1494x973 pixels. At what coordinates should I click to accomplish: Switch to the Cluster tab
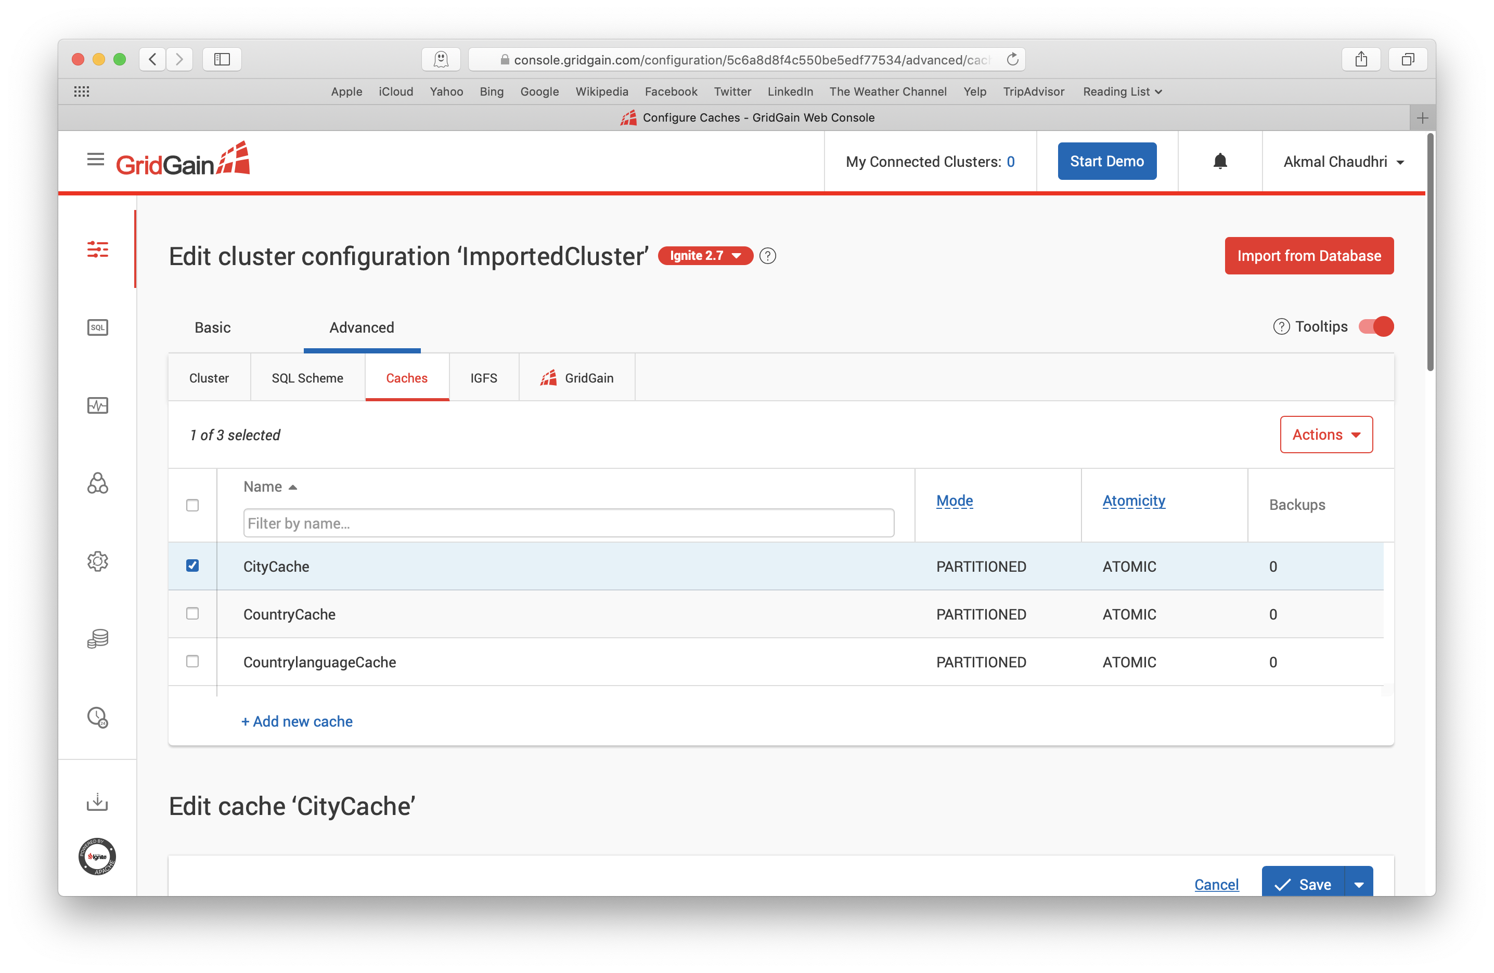tap(209, 377)
